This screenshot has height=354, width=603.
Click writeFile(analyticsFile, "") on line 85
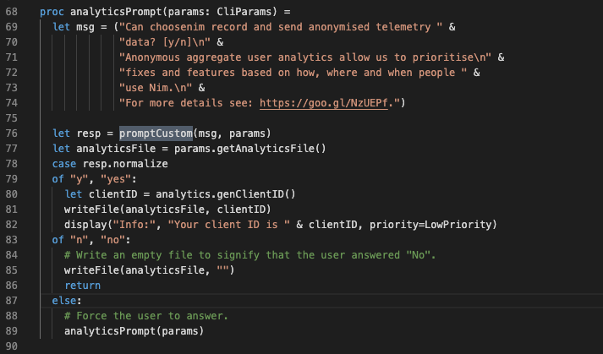[149, 270]
